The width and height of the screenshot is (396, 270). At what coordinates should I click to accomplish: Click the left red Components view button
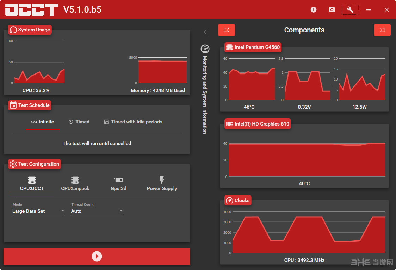pos(227,30)
